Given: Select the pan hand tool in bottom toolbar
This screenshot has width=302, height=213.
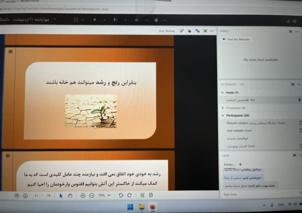Looking at the screenshot, I should (x=70, y=196).
